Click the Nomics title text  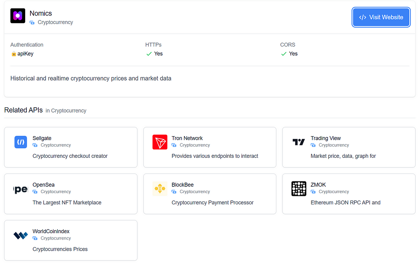click(41, 13)
